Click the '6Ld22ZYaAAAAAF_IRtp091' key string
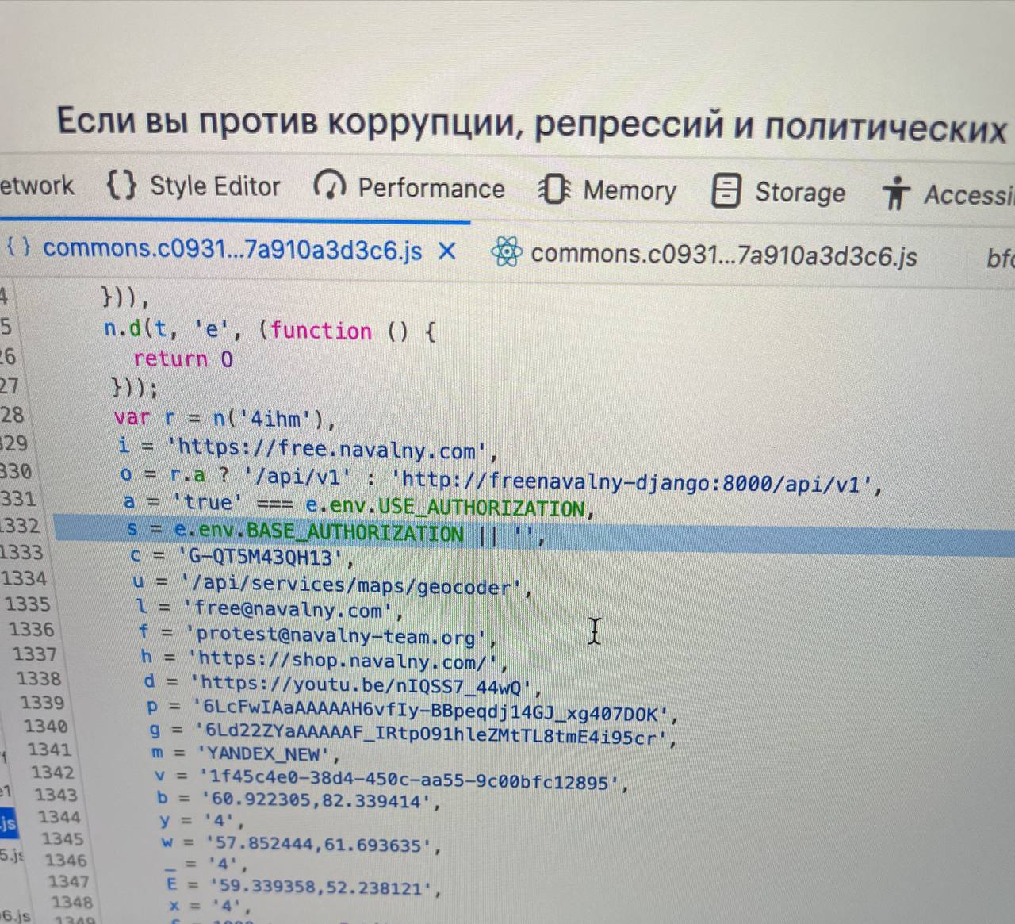The height and width of the screenshot is (924, 1015). click(x=431, y=734)
